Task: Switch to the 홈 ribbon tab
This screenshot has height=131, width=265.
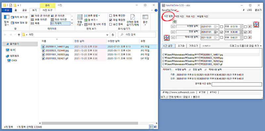Action: coord(16,10)
